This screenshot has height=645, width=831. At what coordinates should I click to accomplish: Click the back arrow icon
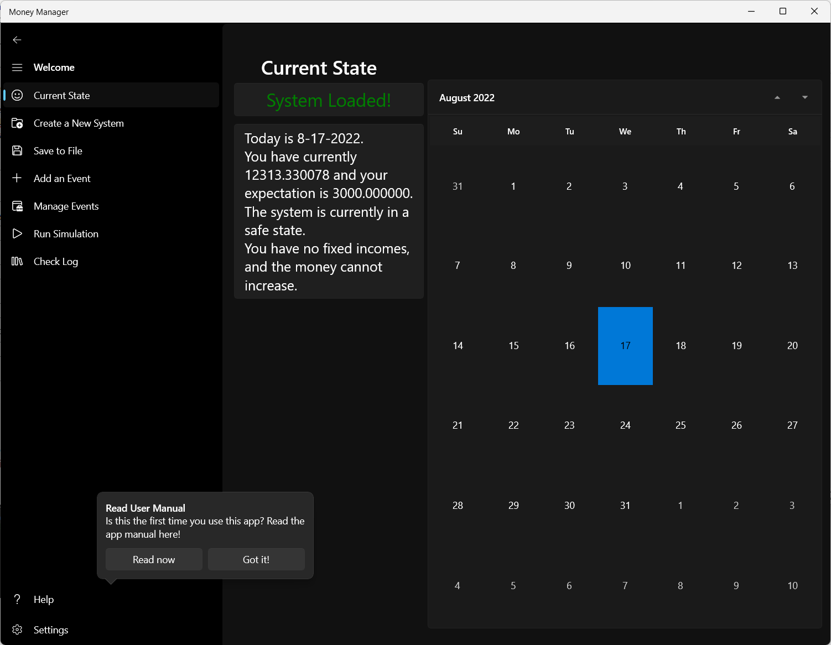(17, 40)
